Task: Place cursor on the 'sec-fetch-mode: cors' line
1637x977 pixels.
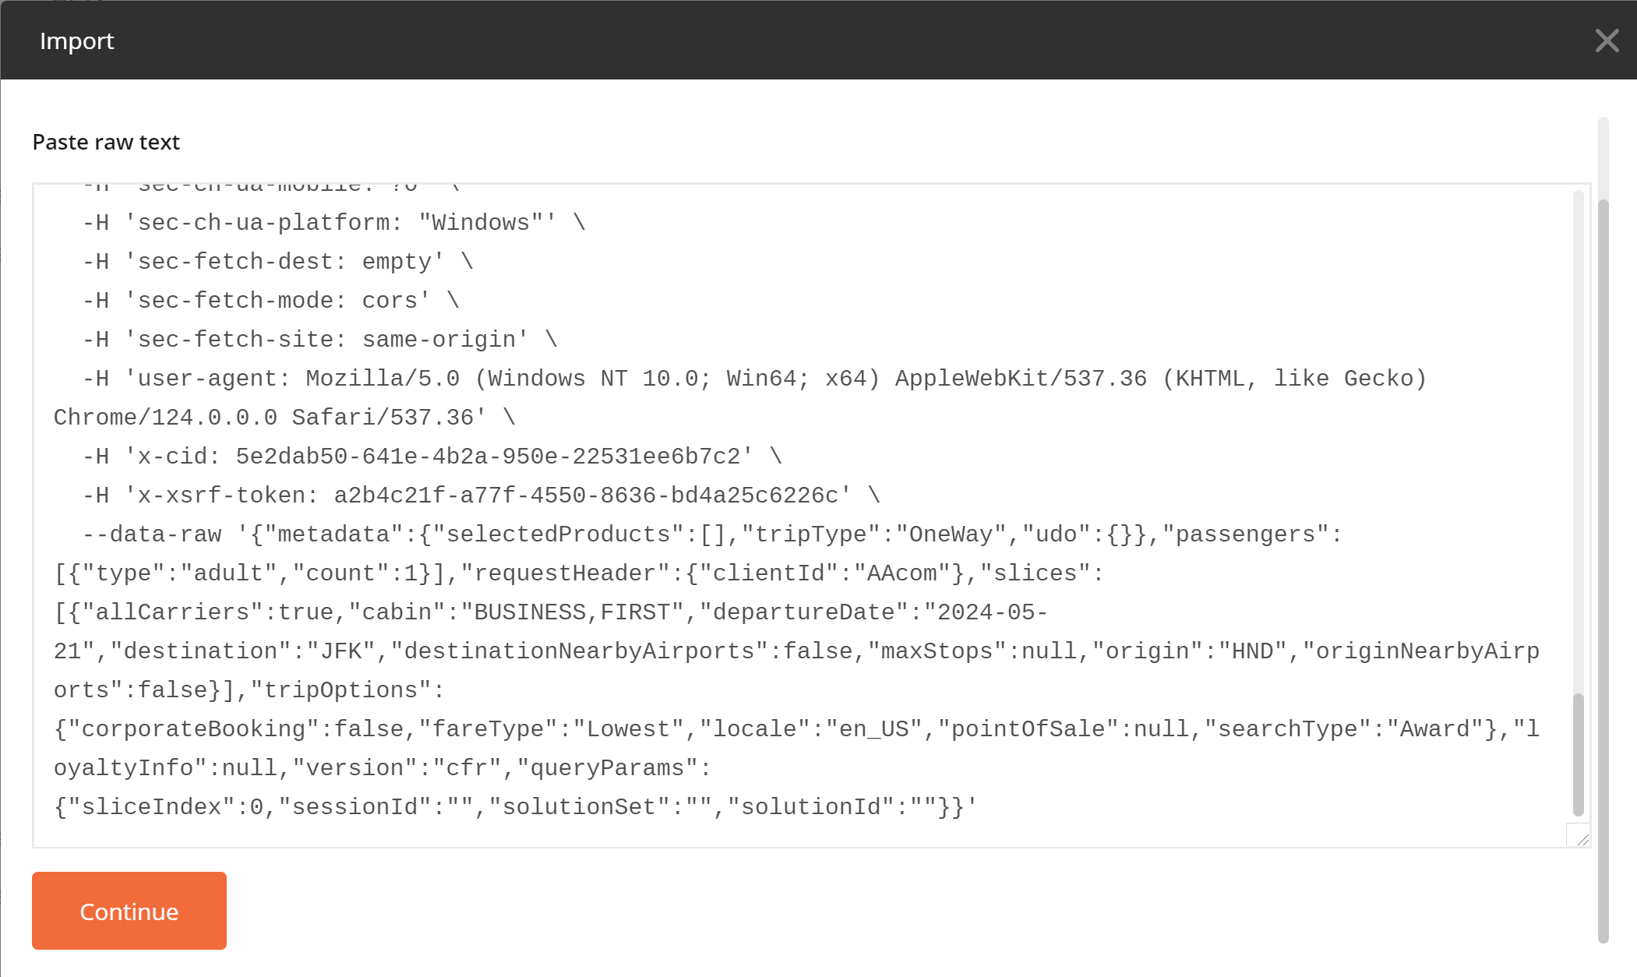Action: click(x=271, y=301)
